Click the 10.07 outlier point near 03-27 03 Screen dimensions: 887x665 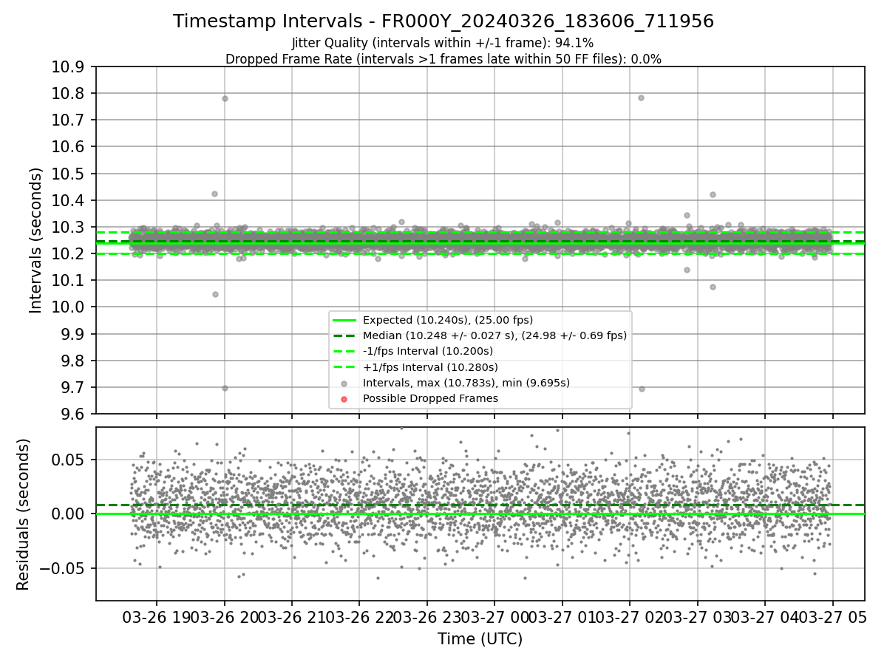[713, 287]
